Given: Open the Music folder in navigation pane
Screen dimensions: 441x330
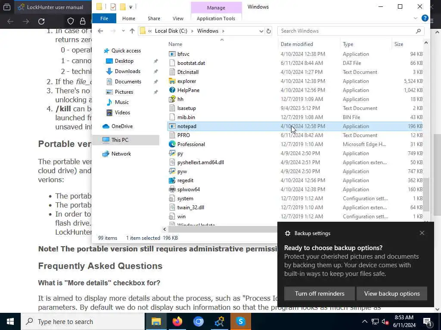Looking at the screenshot, I should [121, 102].
